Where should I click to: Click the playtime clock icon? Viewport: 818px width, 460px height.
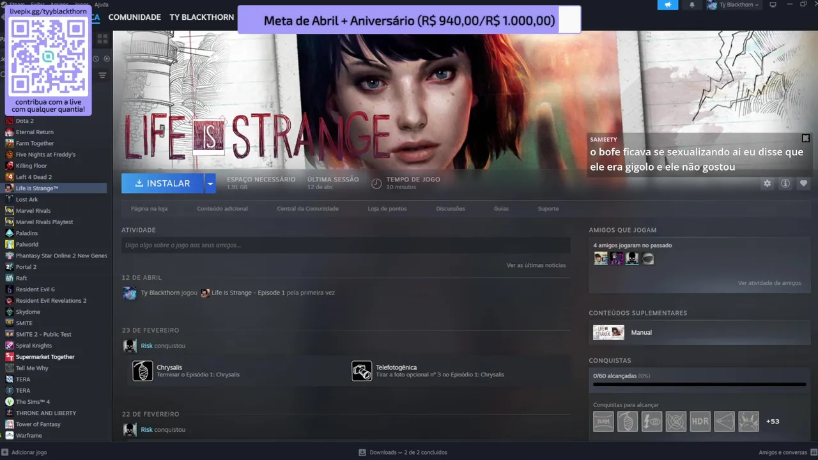point(376,183)
